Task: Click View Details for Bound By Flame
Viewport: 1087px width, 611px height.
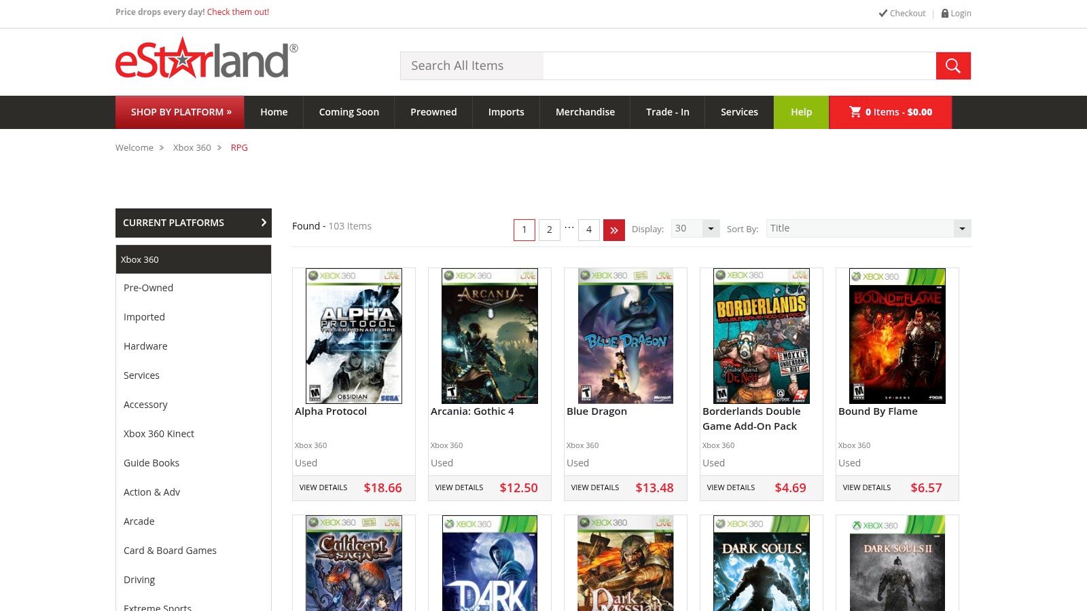Action: pyautogui.click(x=867, y=487)
